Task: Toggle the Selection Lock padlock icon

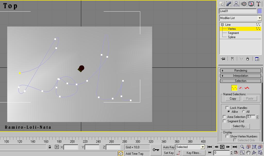Action: [50, 147]
